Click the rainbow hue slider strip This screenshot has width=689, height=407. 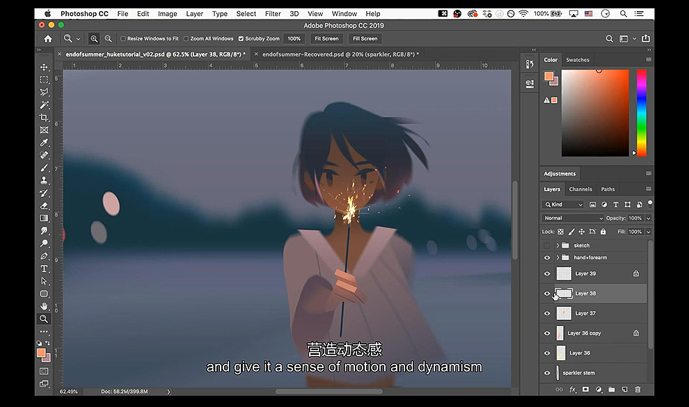[x=642, y=113]
